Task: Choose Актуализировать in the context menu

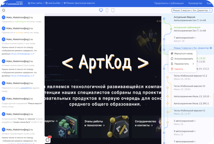Action: tap(182, 59)
